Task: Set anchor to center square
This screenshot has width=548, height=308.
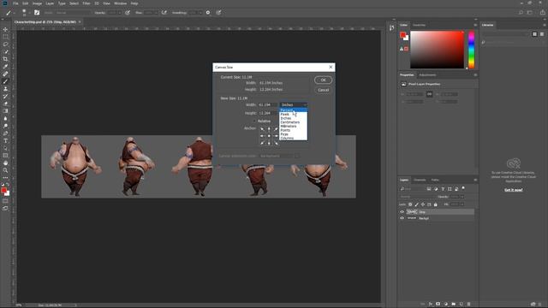Action: (269, 136)
